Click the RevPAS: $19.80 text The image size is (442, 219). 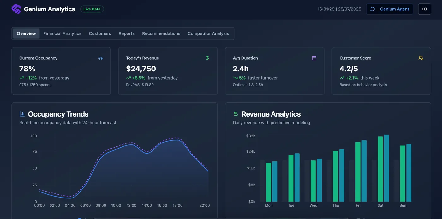(x=140, y=85)
